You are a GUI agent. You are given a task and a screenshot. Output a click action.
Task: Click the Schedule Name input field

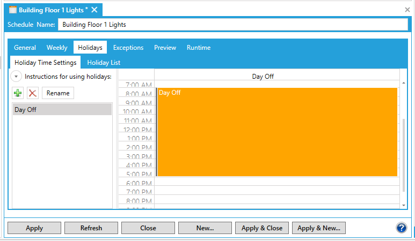click(x=232, y=25)
